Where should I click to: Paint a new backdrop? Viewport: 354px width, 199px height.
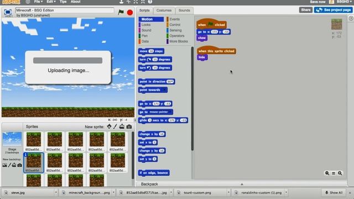coord(9,165)
